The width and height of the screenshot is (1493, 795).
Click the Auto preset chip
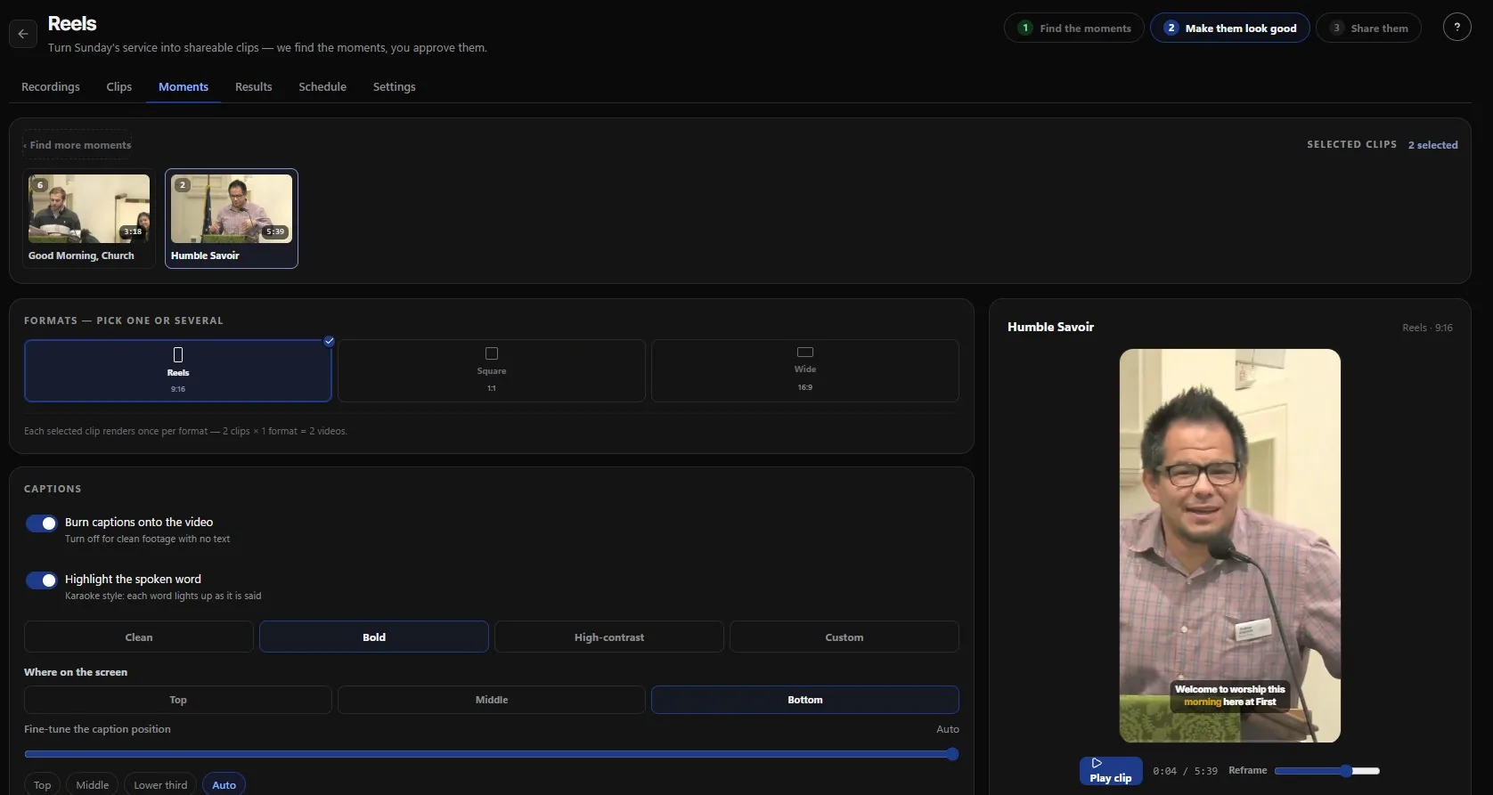[224, 784]
